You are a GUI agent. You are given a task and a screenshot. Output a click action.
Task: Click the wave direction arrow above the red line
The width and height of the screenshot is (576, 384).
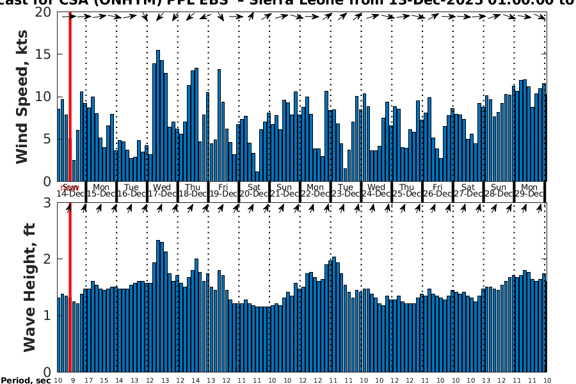point(70,207)
